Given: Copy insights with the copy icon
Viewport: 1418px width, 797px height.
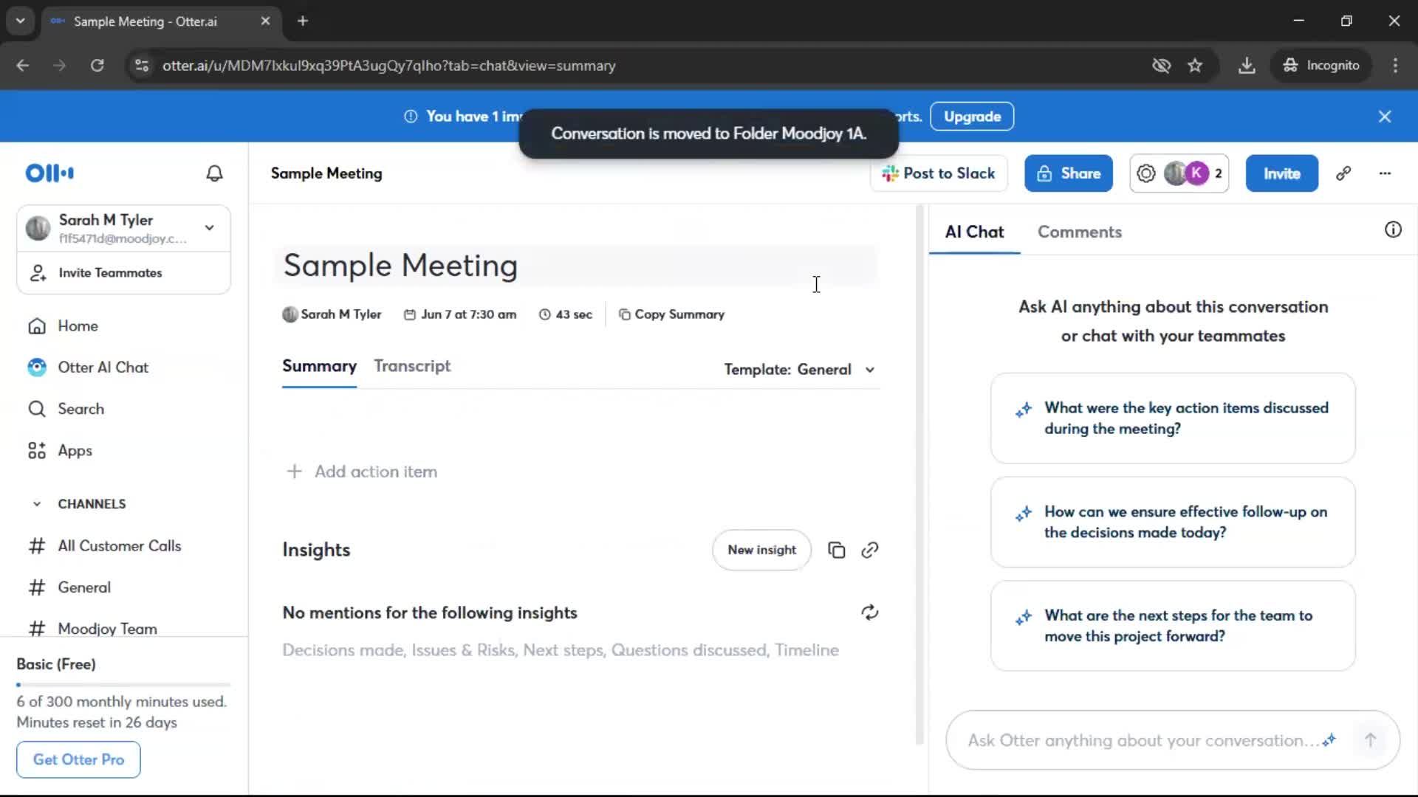Looking at the screenshot, I should click(x=836, y=551).
